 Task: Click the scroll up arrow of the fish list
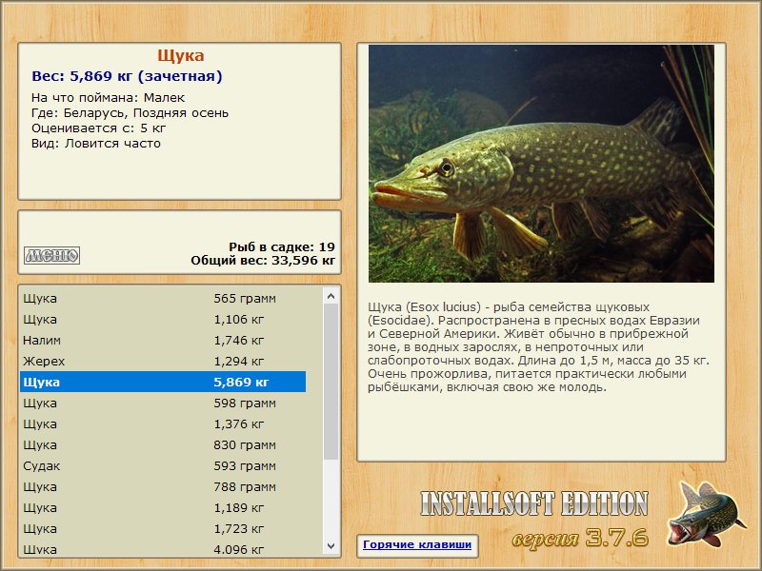point(331,296)
